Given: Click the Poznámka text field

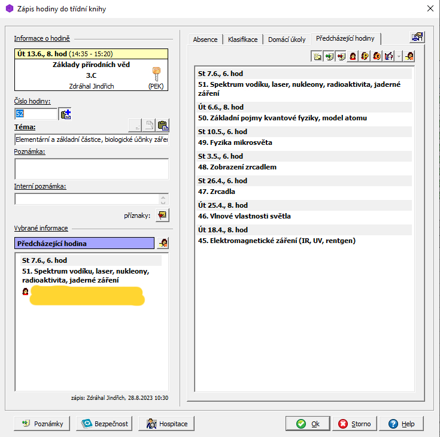Looking at the screenshot, I should coord(92,169).
